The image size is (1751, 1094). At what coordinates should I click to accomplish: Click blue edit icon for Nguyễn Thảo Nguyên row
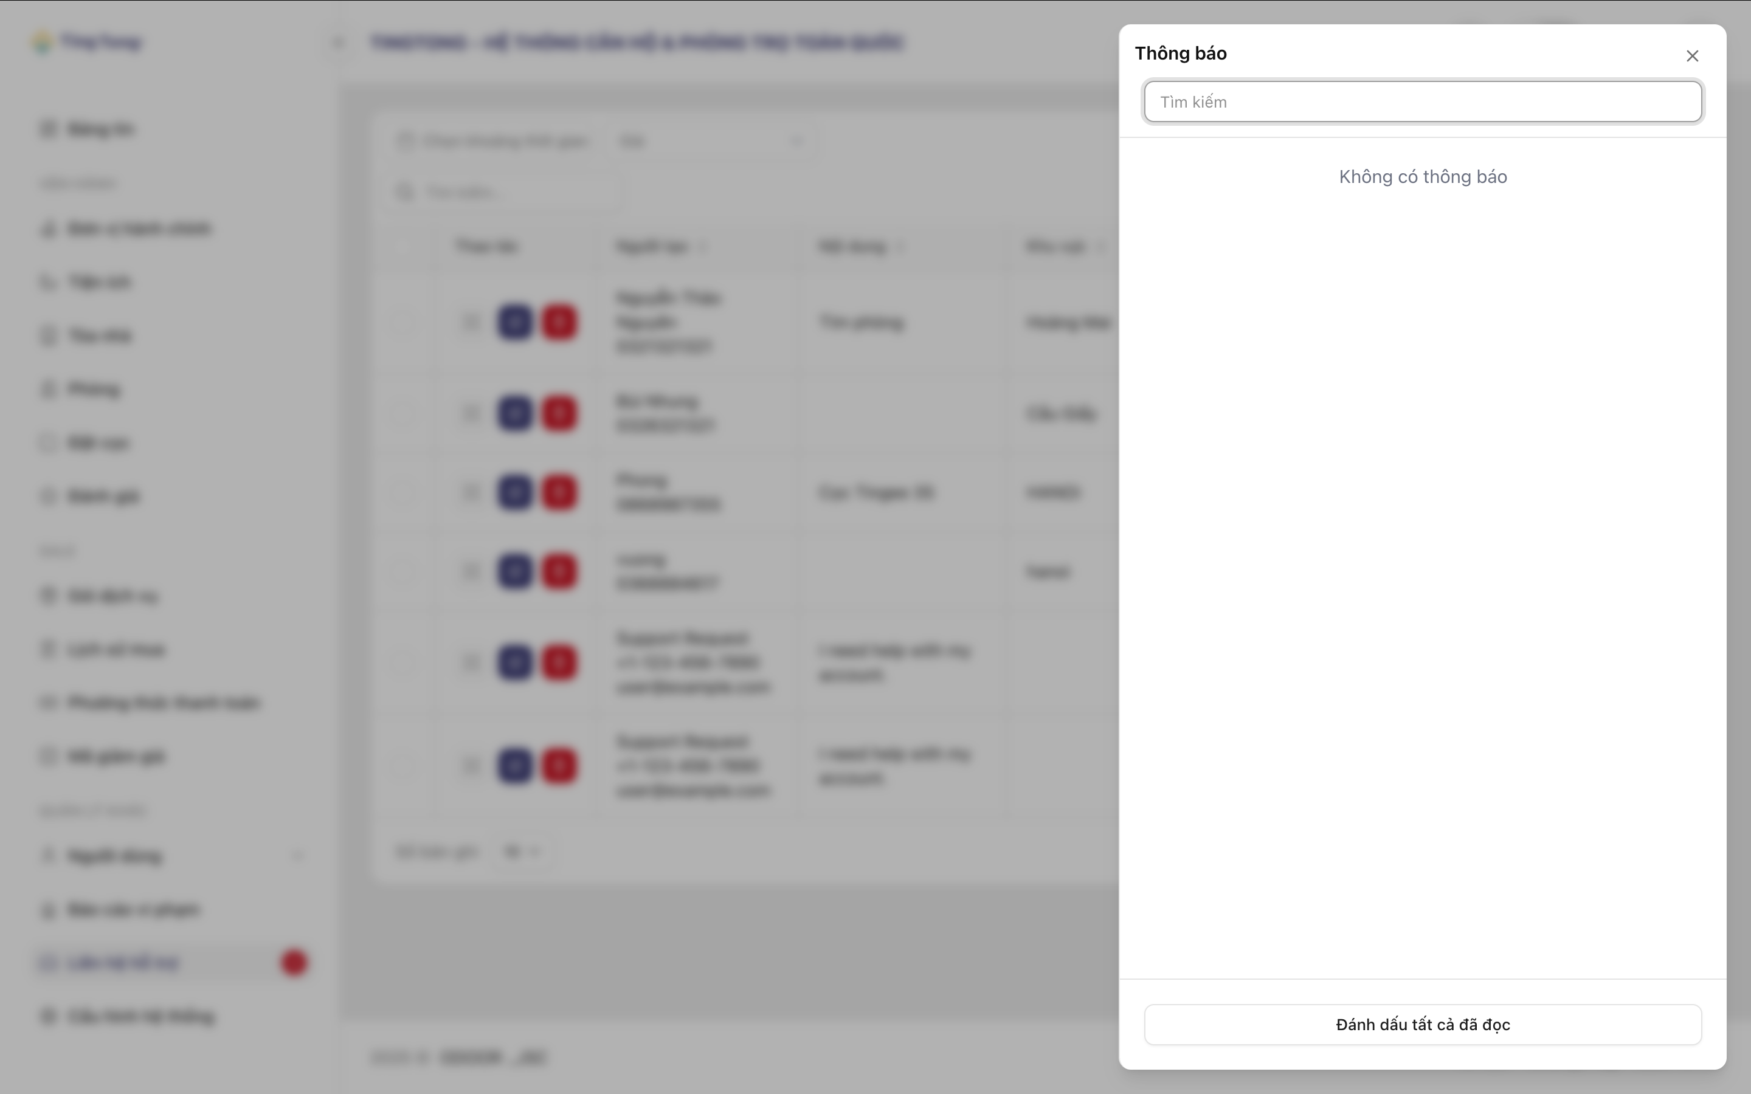click(514, 322)
